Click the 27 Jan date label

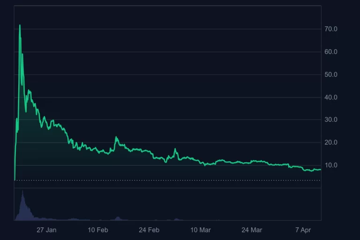[46, 230]
